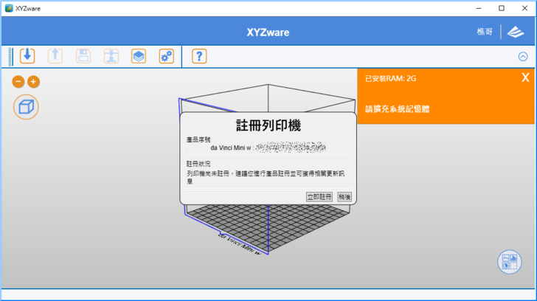Click the Save floppy disk icon
537x301 pixels.
(x=83, y=56)
